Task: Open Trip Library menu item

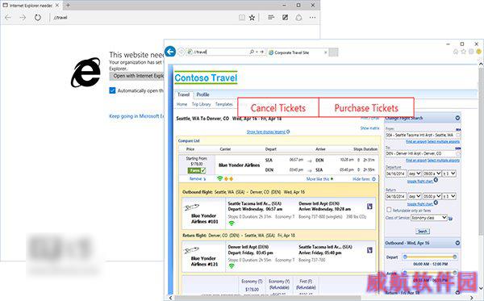Action: 201,104
